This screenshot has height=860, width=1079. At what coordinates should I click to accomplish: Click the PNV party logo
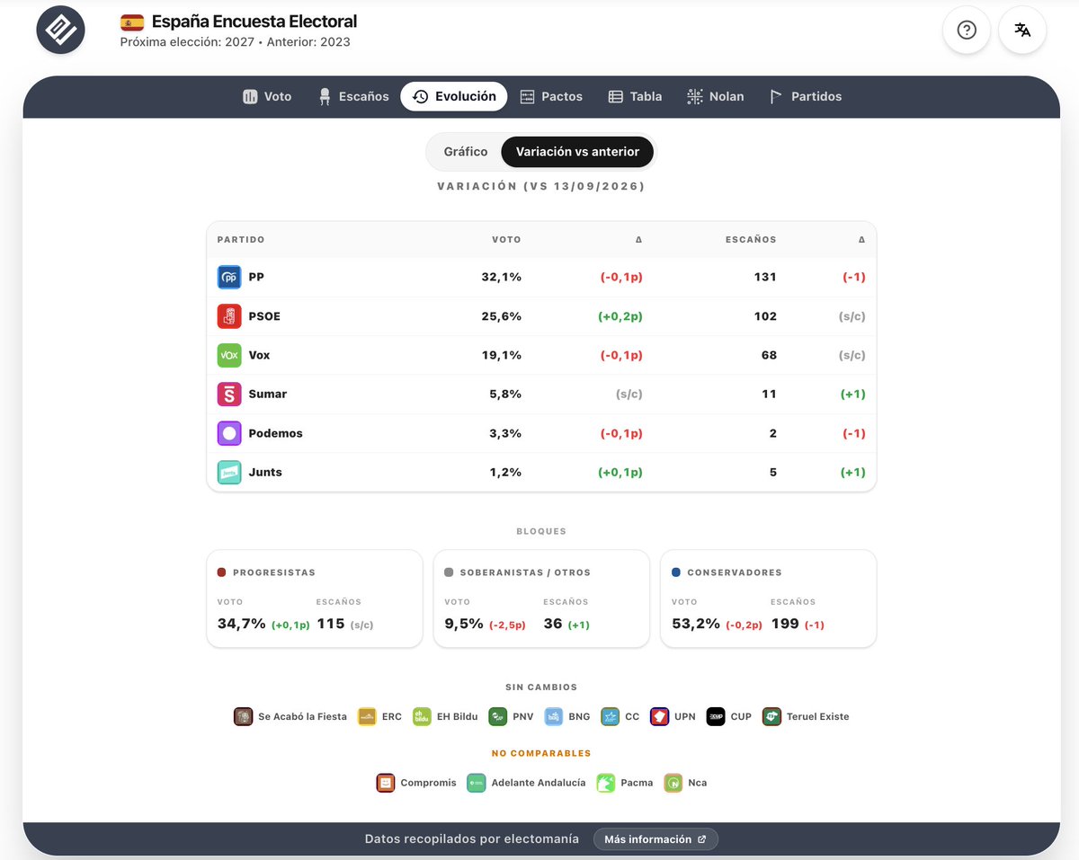click(x=498, y=716)
